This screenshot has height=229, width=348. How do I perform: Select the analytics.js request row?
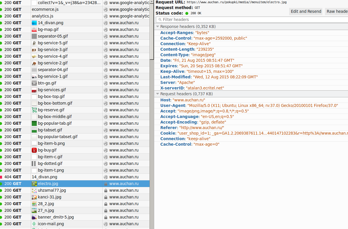tap(75, 16)
